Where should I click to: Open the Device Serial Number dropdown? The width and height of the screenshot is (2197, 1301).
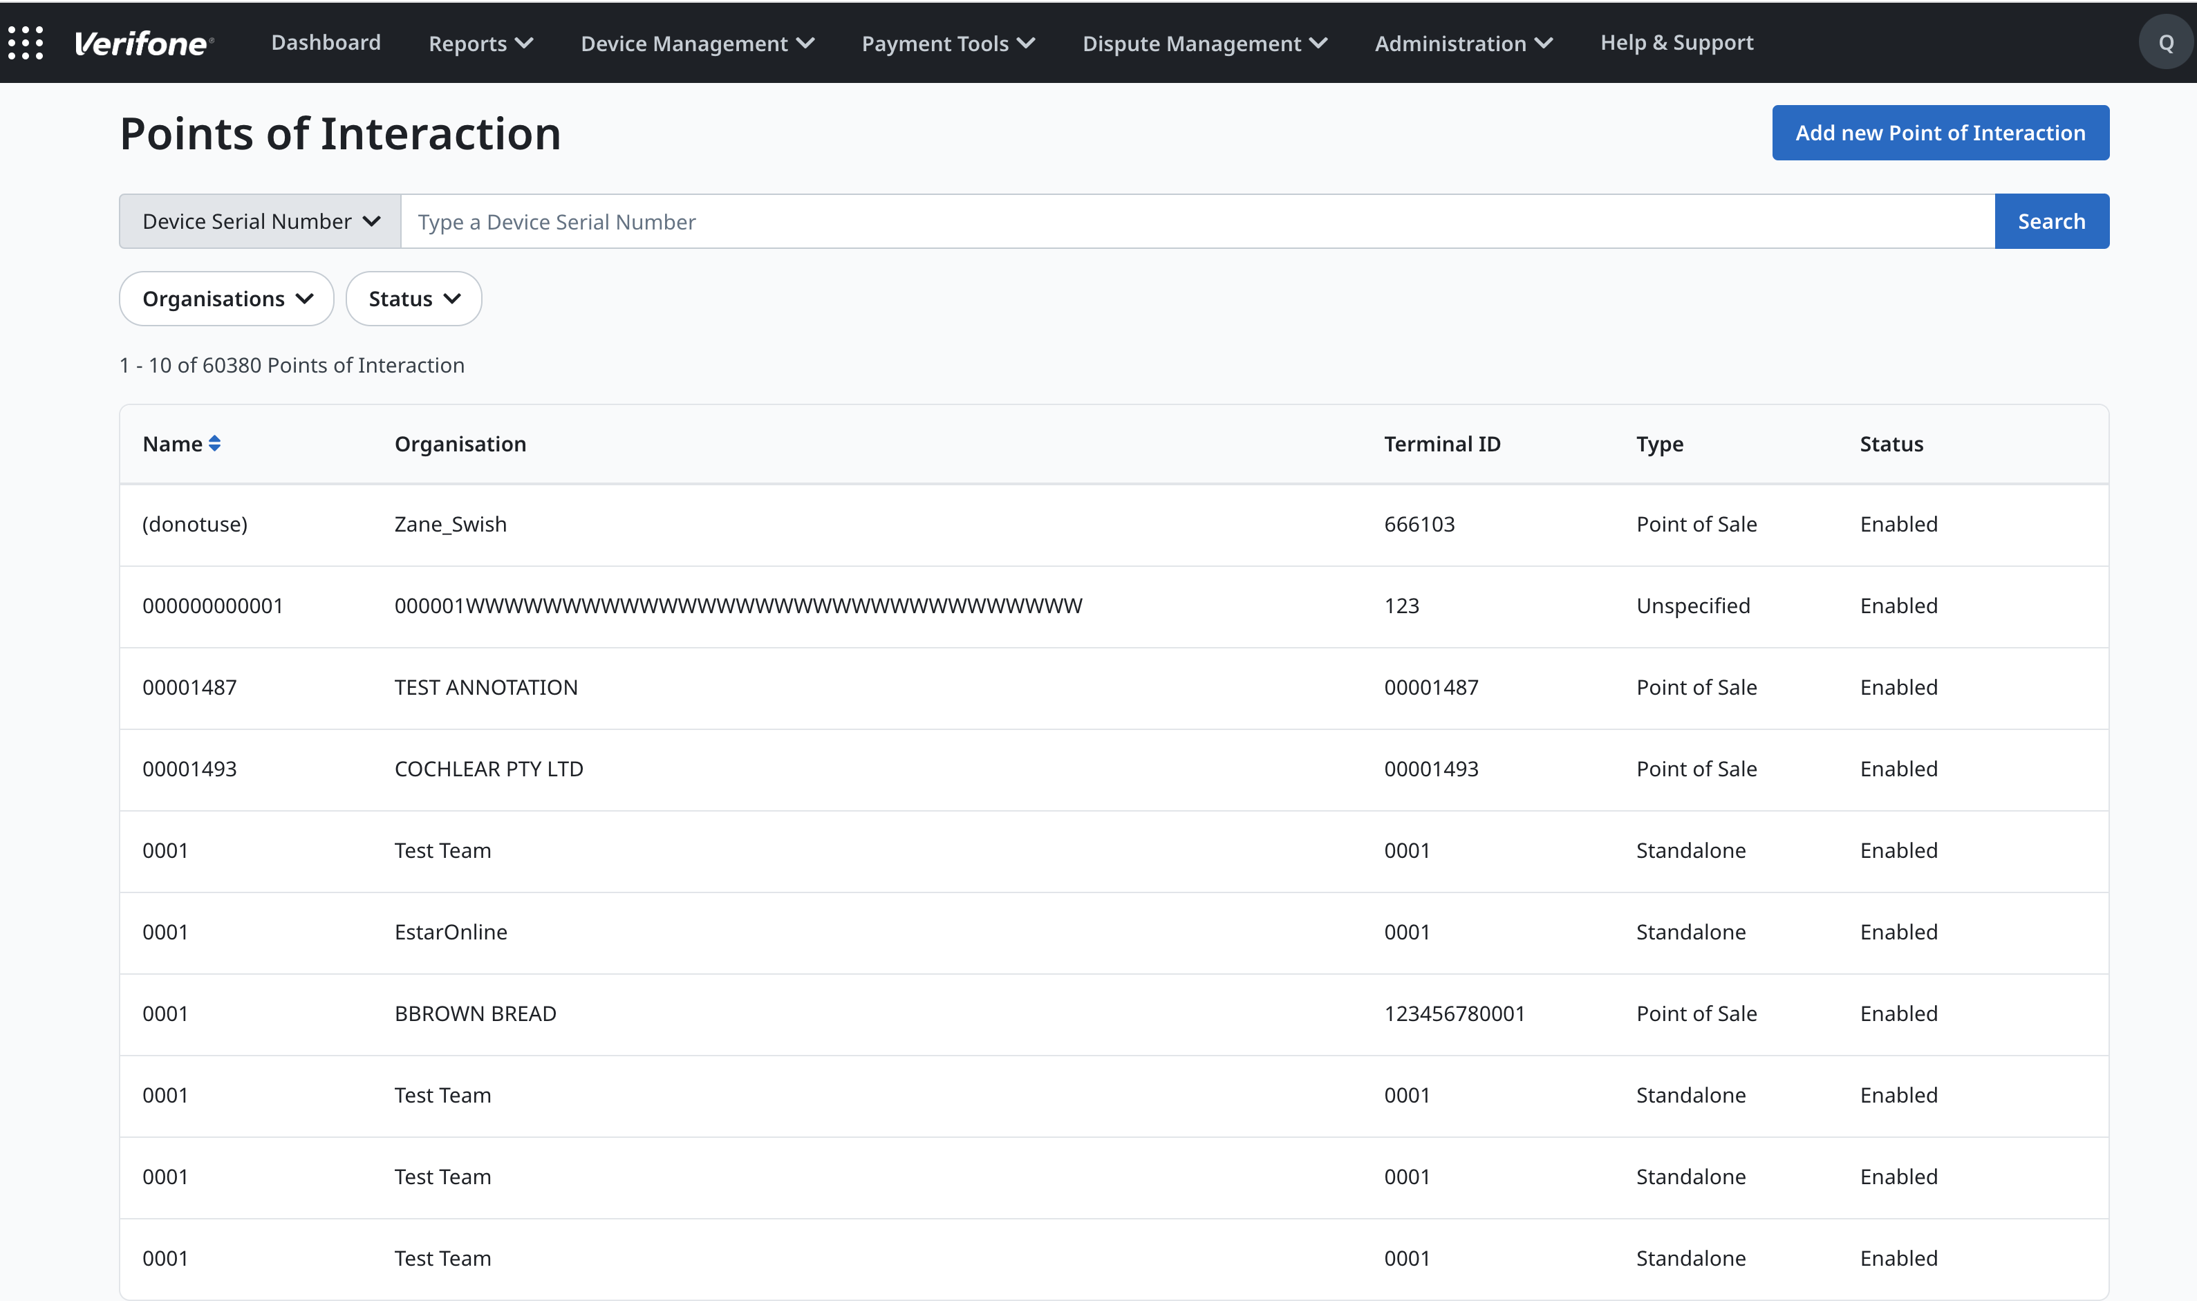pyautogui.click(x=261, y=221)
